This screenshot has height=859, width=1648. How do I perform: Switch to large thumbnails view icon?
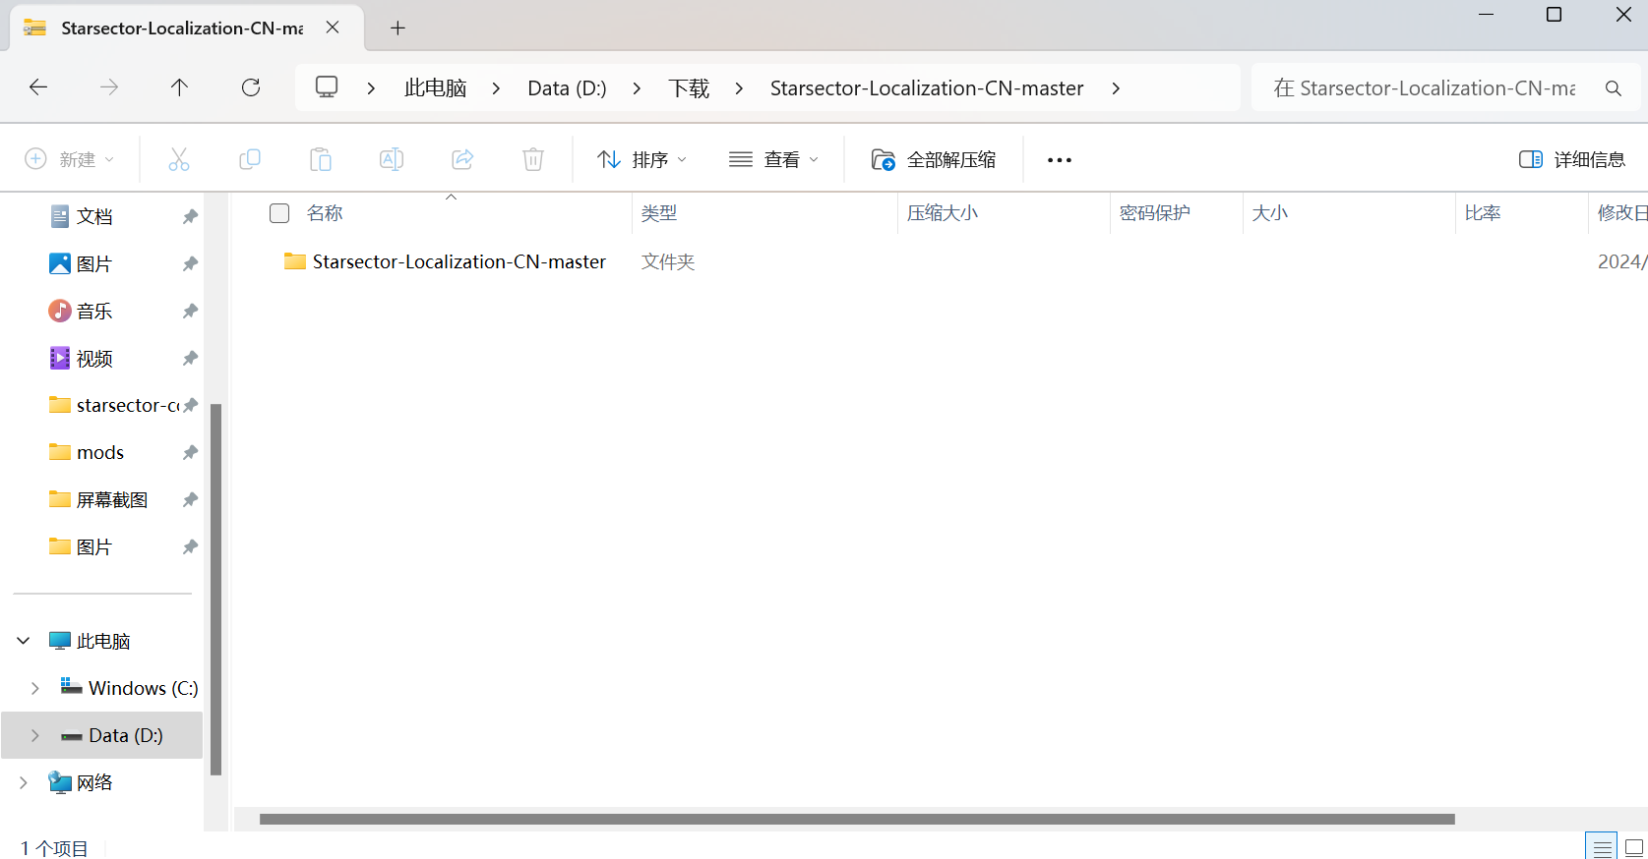(x=1634, y=847)
